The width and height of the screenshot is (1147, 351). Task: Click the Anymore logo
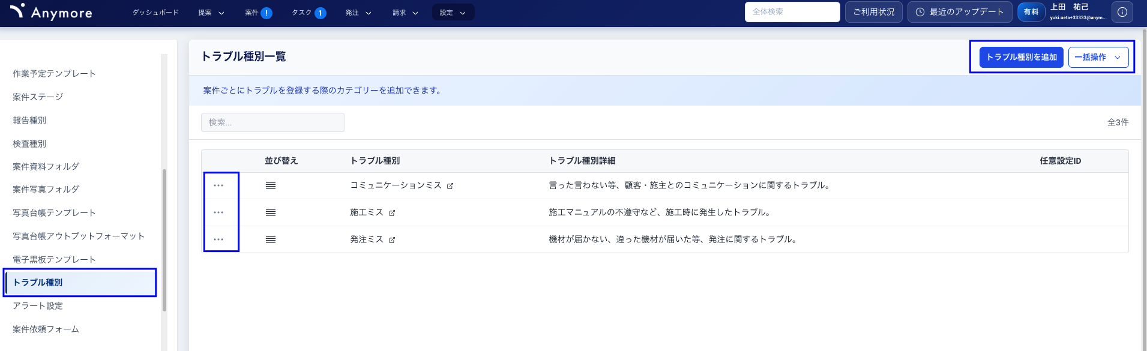pyautogui.click(x=51, y=12)
